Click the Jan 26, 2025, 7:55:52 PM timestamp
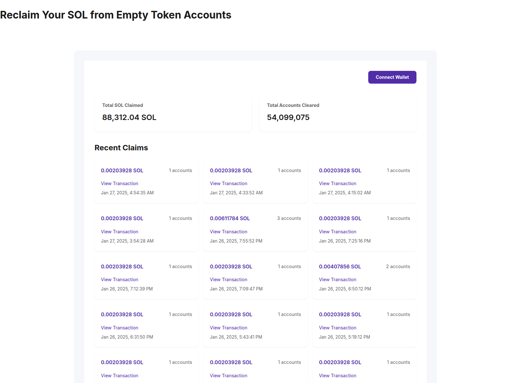This screenshot has height=383, width=511. click(236, 241)
